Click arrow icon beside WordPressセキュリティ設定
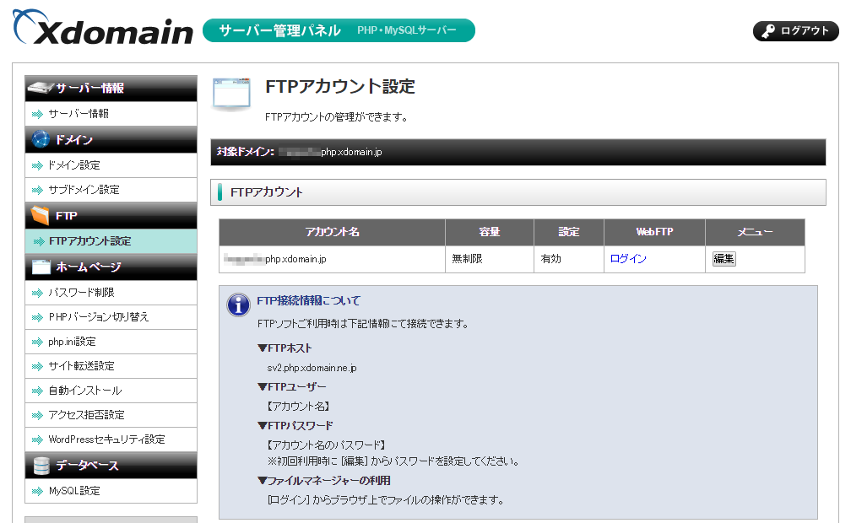The width and height of the screenshot is (851, 523). point(37,439)
